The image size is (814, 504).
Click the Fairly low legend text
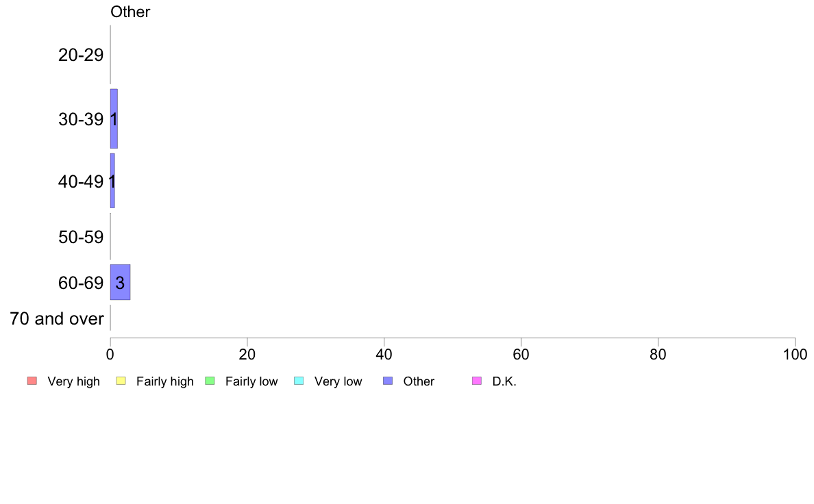coord(251,381)
